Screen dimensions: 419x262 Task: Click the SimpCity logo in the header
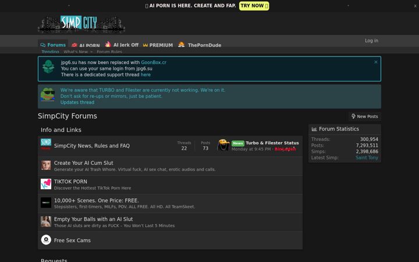[81, 23]
